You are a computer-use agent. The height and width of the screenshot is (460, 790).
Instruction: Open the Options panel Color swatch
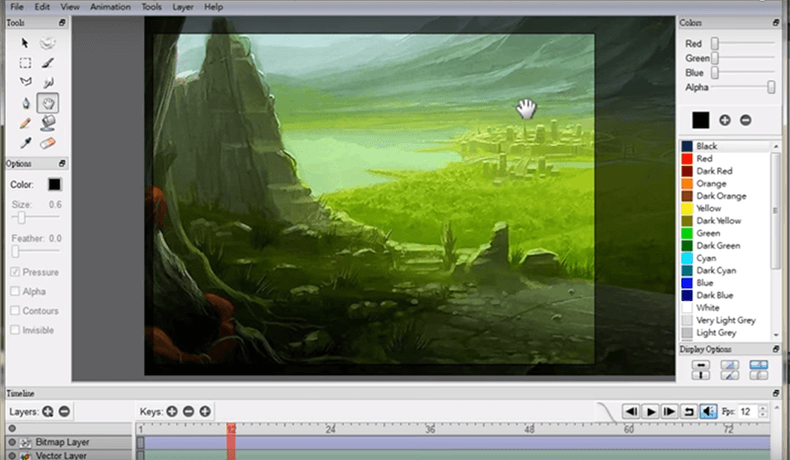pos(54,185)
